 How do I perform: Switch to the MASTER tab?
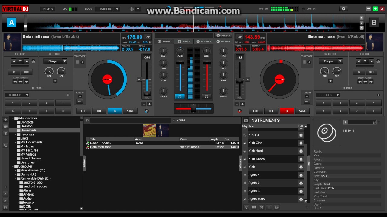(223, 42)
